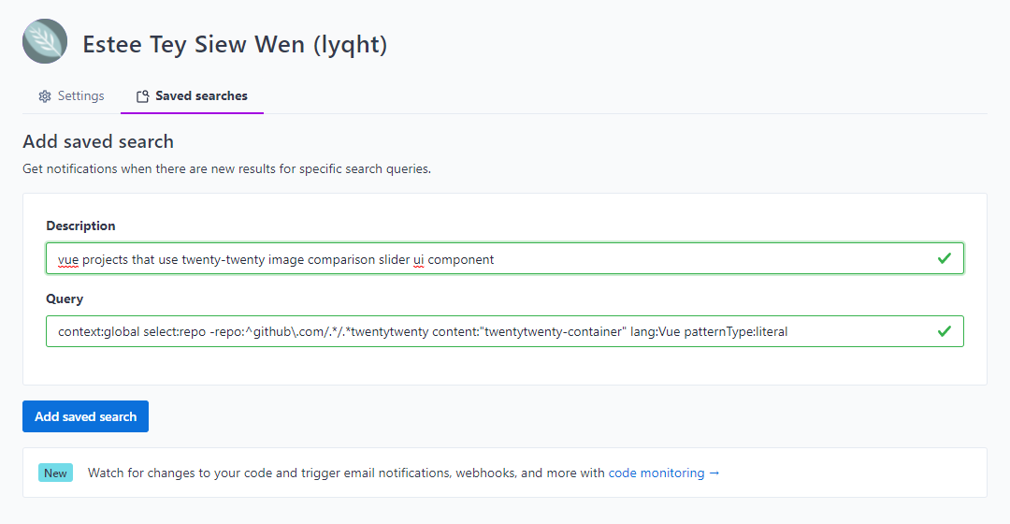Click the Add saved search heading
Viewport: 1010px width, 524px height.
(x=98, y=141)
